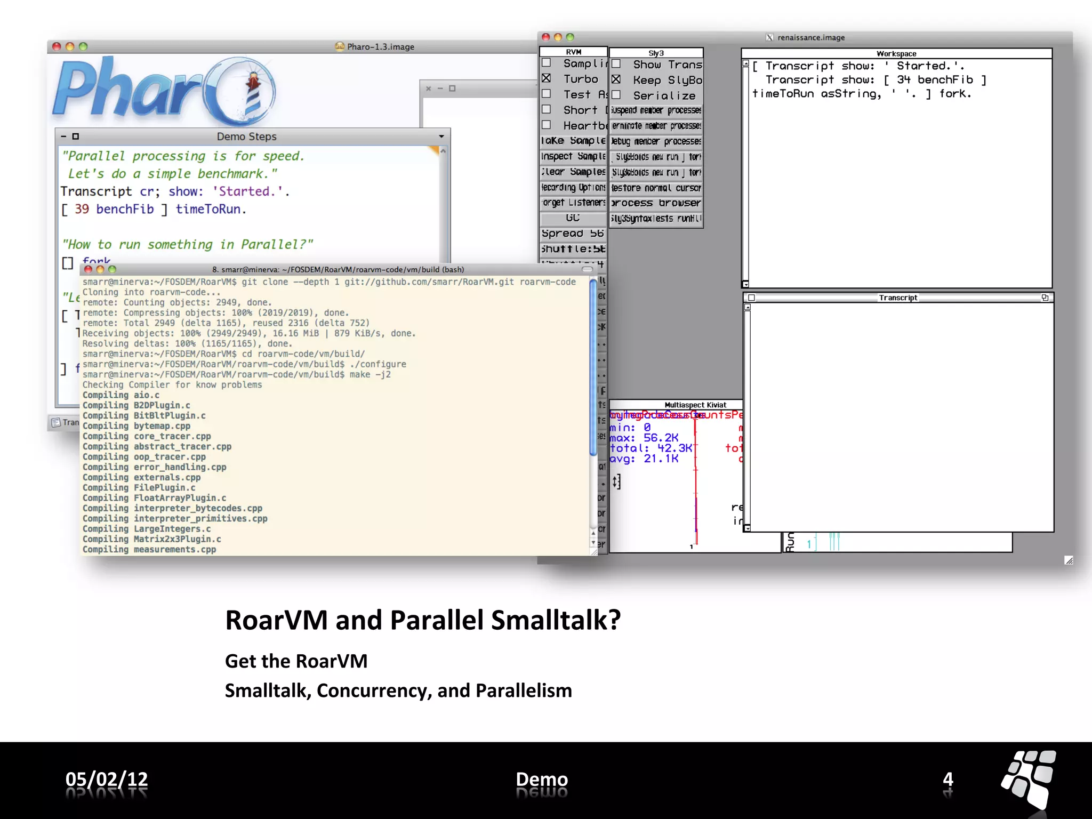Image resolution: width=1092 pixels, height=819 pixels.
Task: Click the Transcript scrollbar up arrow
Action: point(748,307)
